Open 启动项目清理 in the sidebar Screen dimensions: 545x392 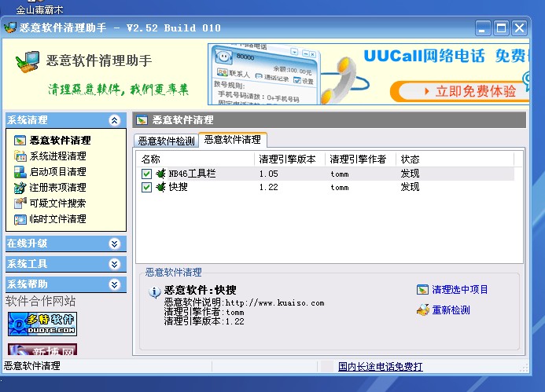(57, 172)
